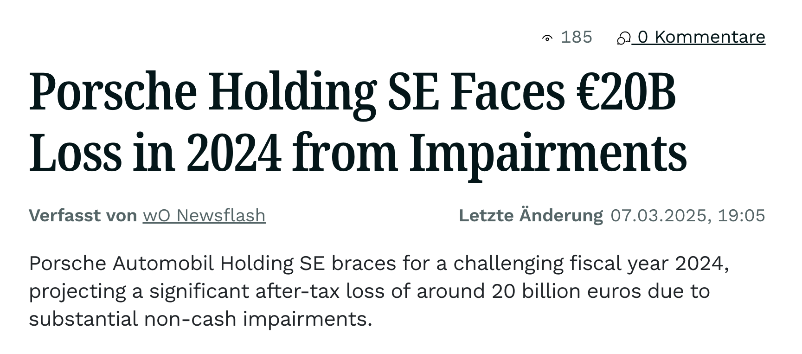Click the 07.03.2025 date
802x354 pixels.
point(659,216)
